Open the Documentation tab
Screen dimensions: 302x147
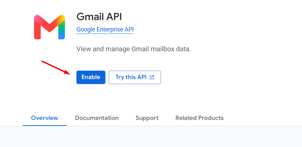pos(97,118)
